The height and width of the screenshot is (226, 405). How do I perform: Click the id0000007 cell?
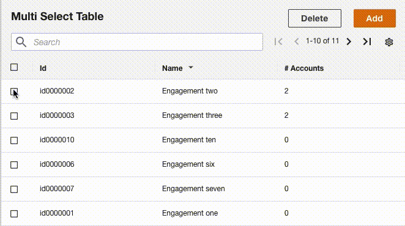[57, 189]
